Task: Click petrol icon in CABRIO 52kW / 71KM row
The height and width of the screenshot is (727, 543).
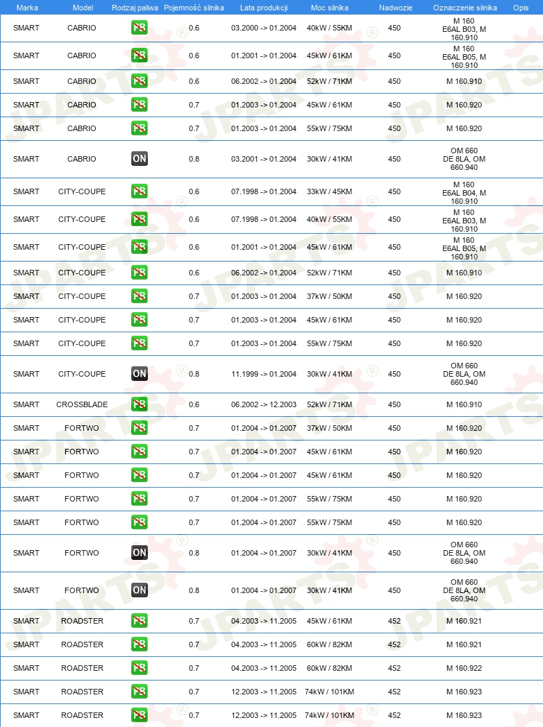Action: 140,81
